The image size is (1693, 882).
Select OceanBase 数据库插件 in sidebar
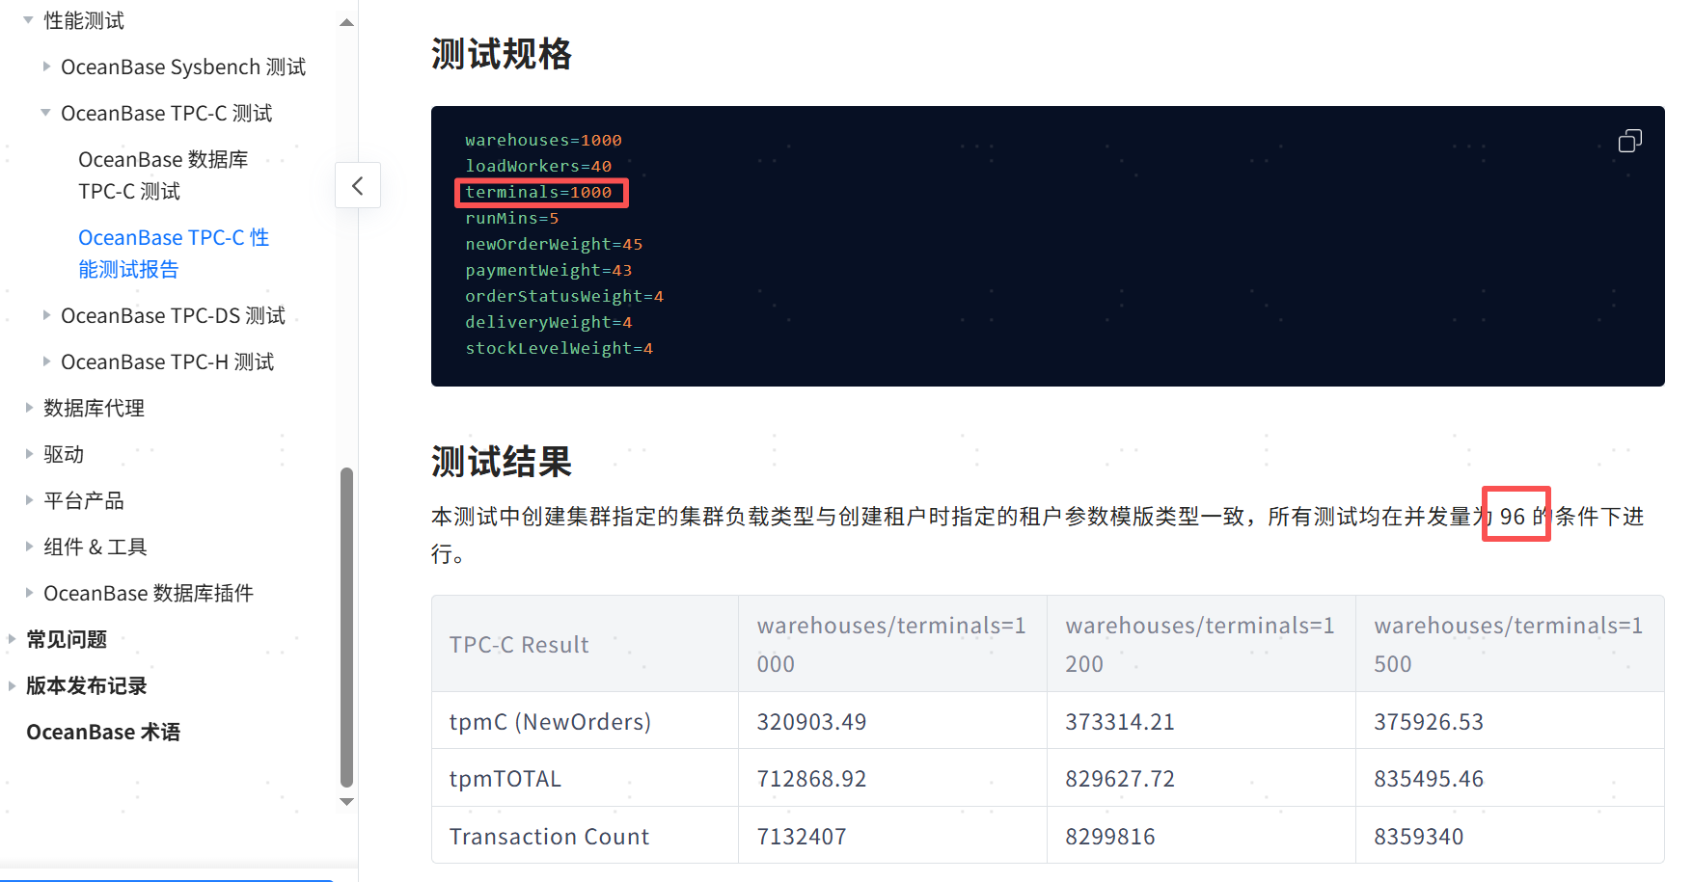(148, 593)
